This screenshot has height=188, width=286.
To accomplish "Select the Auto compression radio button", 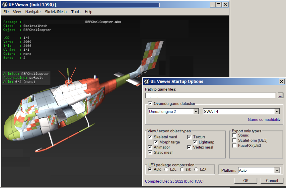I will click(150, 169).
